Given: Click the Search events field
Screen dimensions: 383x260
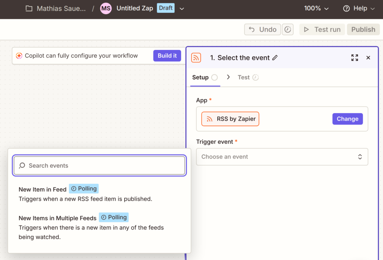Looking at the screenshot, I should (x=99, y=166).
